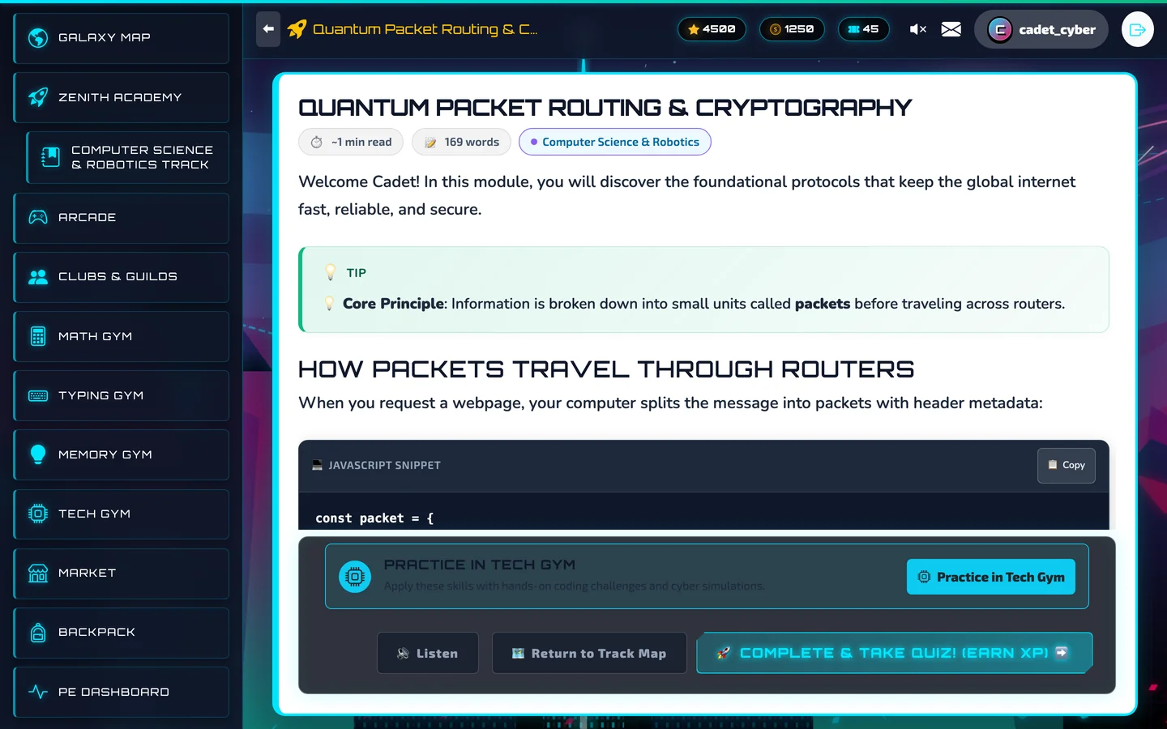Open the messages envelope icon
This screenshot has width=1167, height=729.
coord(951,29)
